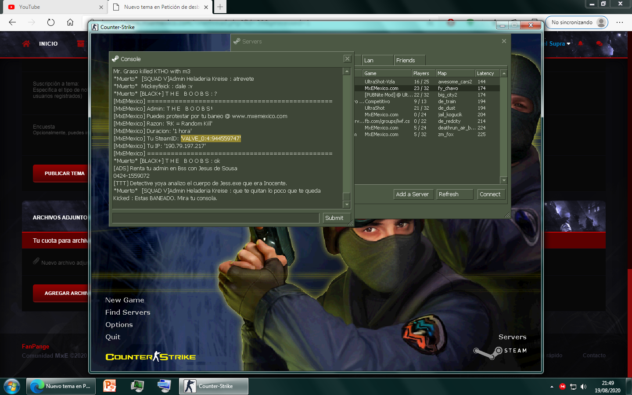This screenshot has height=395, width=632.
Task: Sort servers by the Players column header
Action: coord(424,73)
